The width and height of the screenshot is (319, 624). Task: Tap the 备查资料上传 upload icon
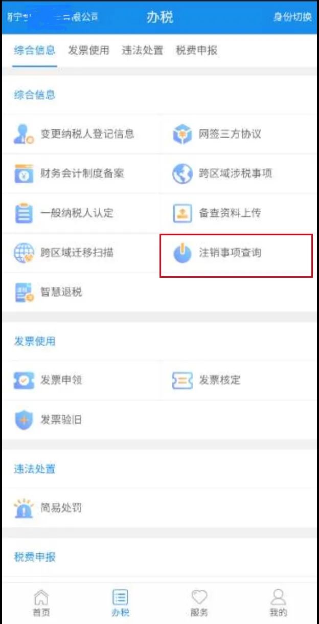(x=182, y=213)
